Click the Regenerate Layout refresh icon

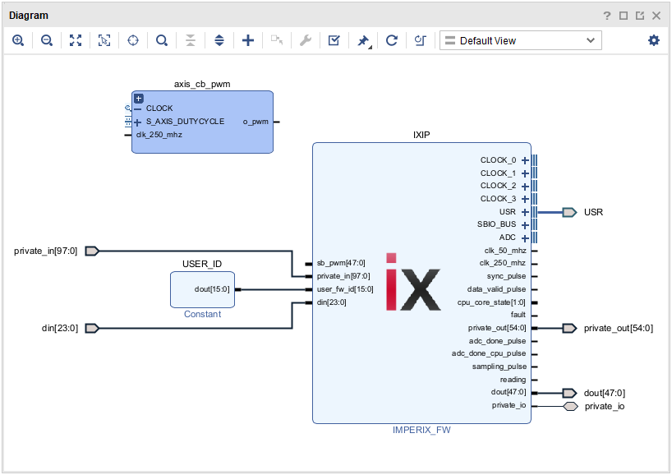(392, 40)
